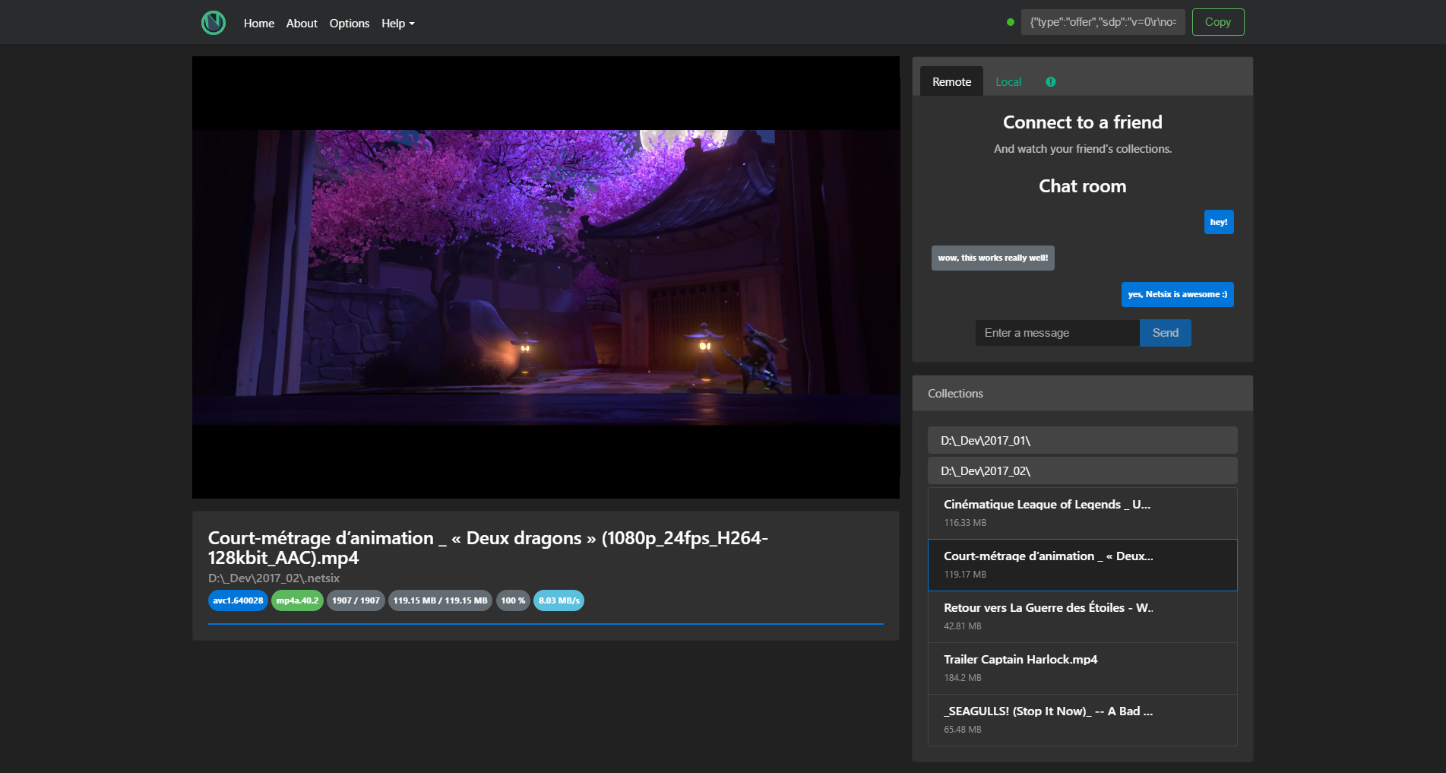Click the D:\_Dev\2017_02\.netsix path text
1446x773 pixels.
[x=274, y=578]
